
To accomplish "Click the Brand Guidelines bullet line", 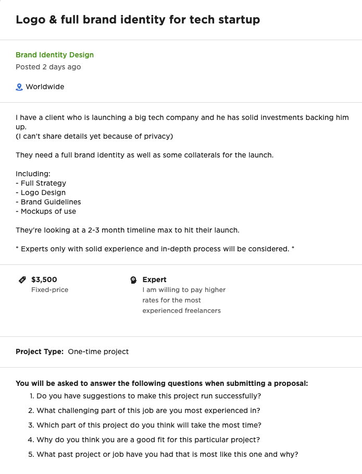I will (48, 202).
